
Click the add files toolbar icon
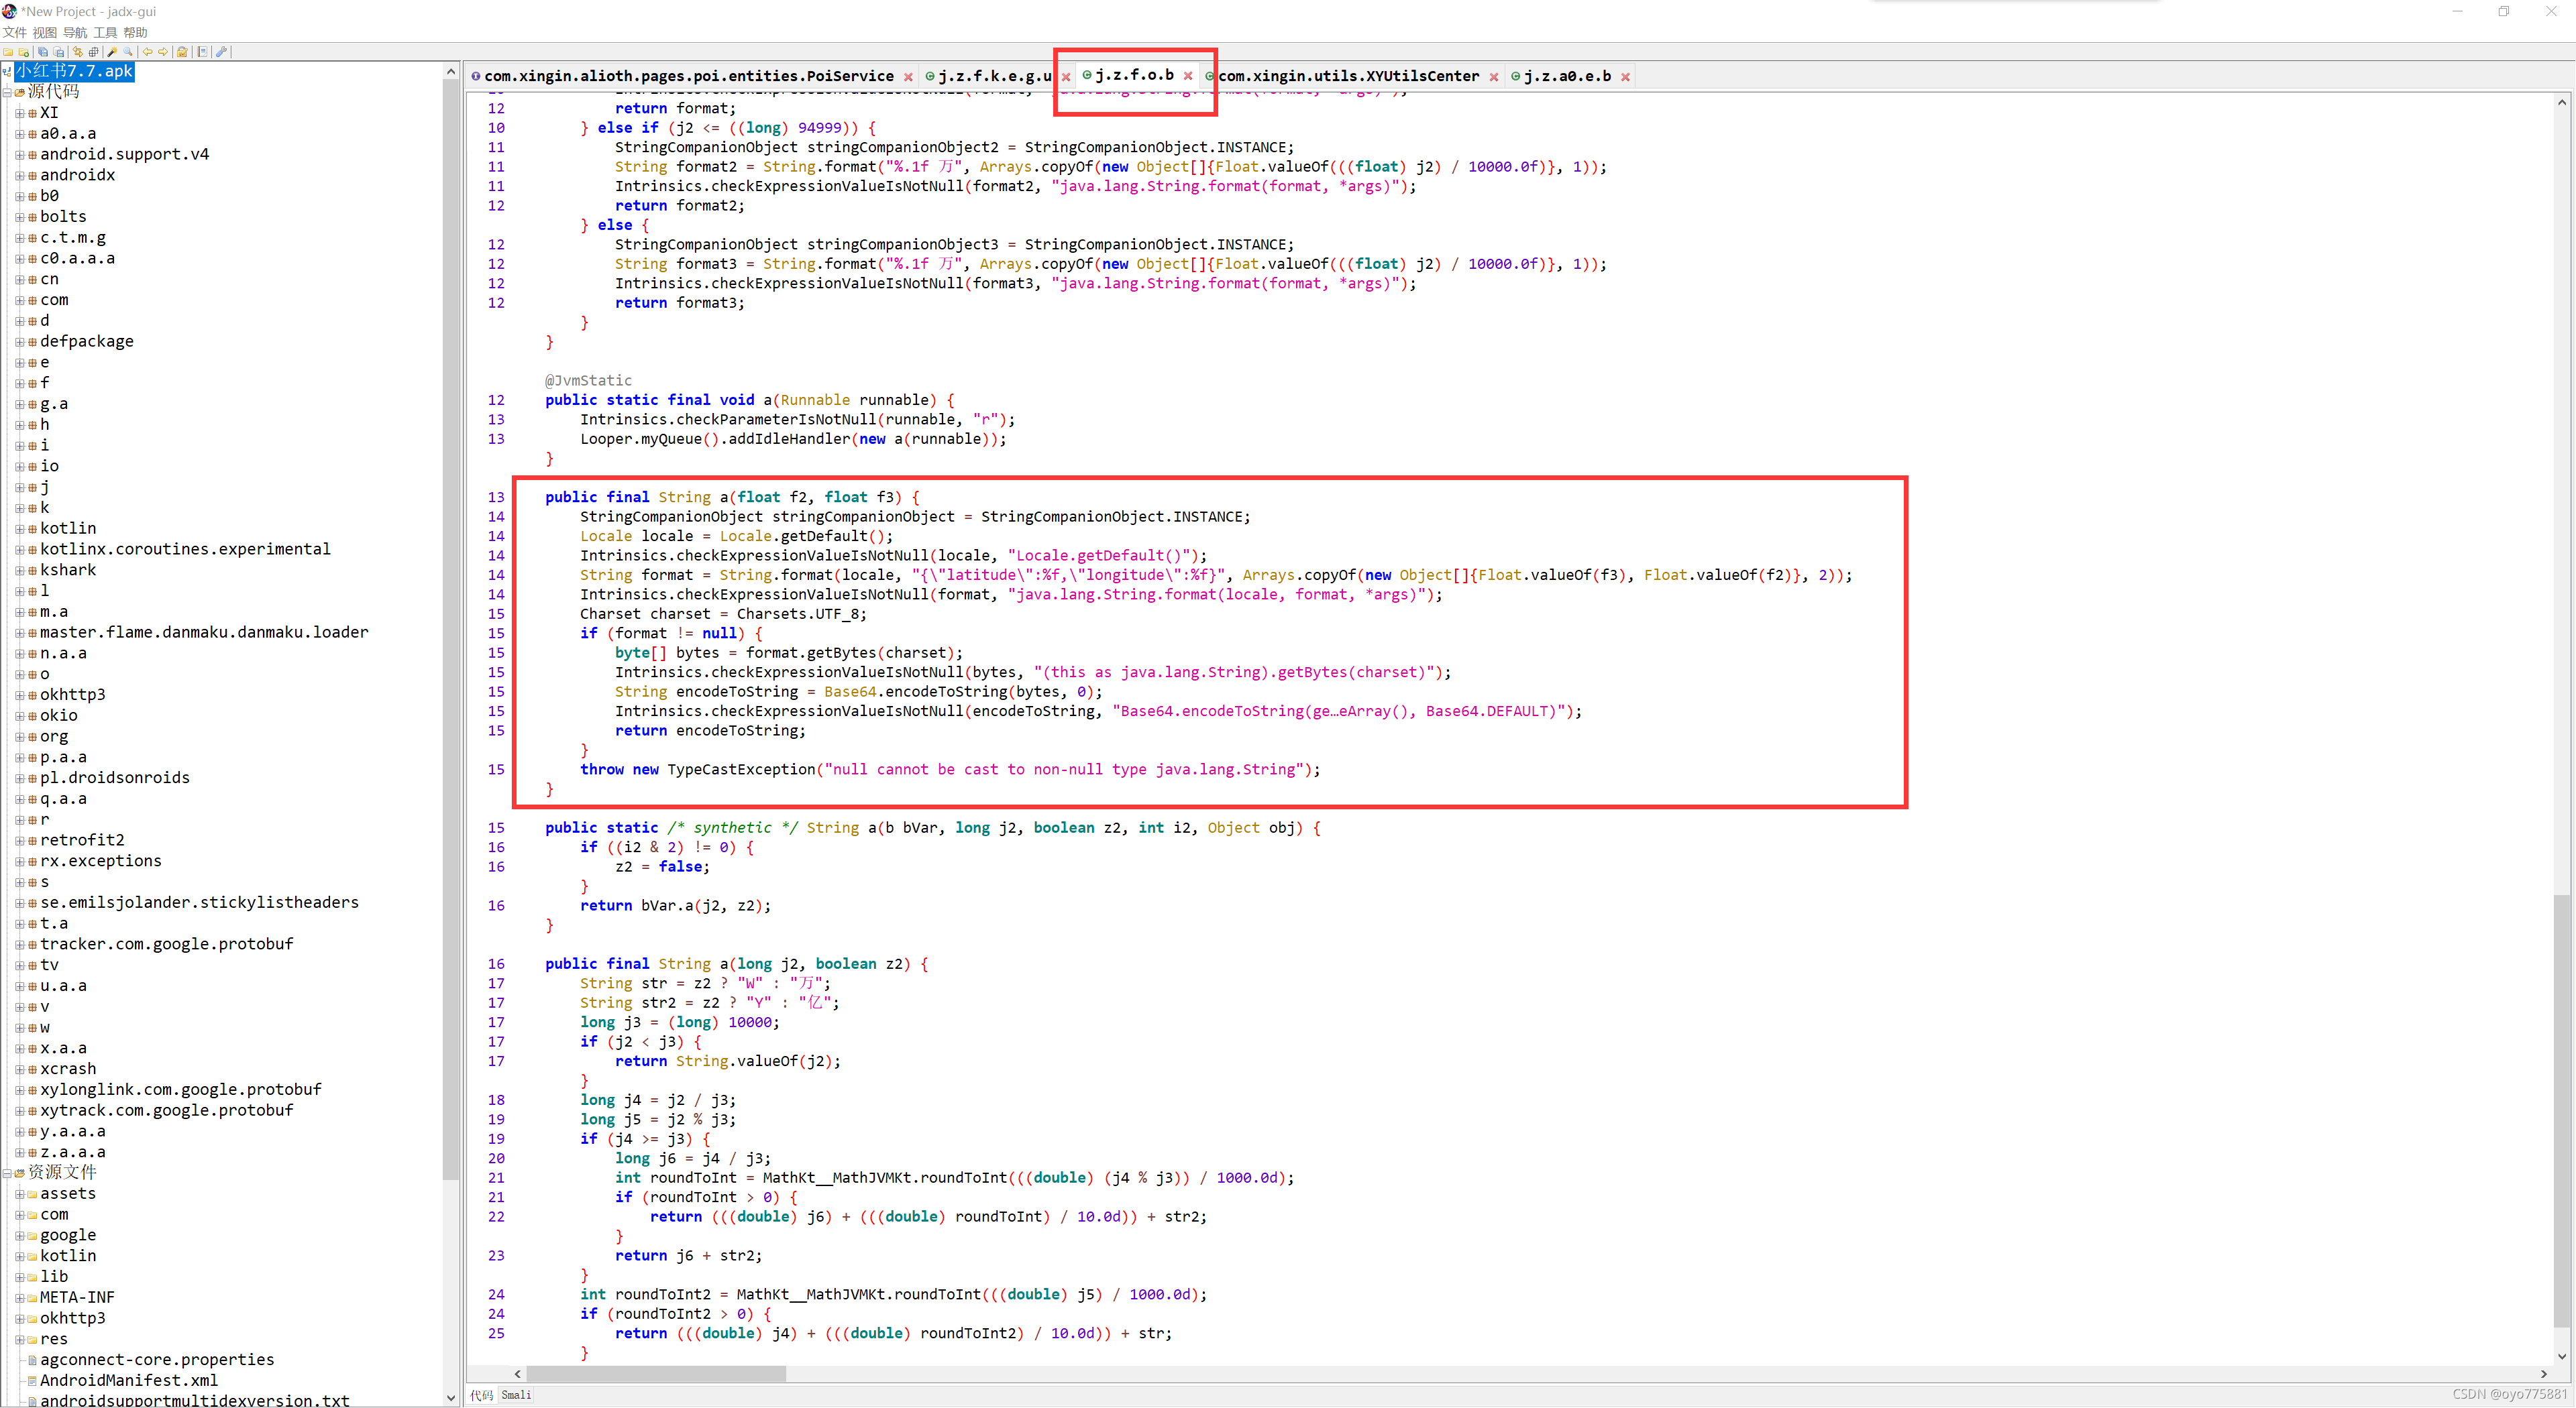(24, 52)
